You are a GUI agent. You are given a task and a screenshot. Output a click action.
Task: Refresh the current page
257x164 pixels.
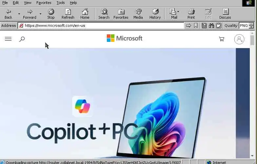(x=68, y=14)
